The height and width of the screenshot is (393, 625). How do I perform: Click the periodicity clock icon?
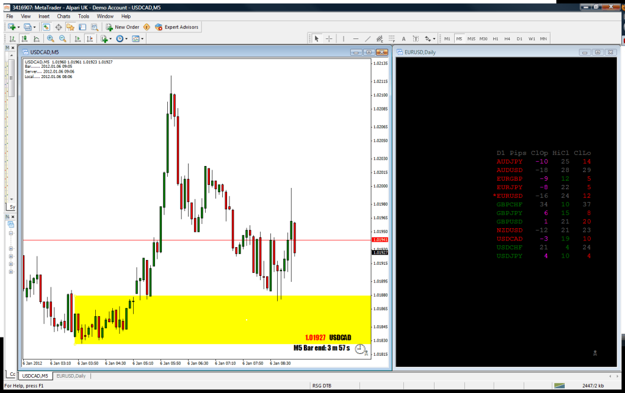click(x=120, y=38)
